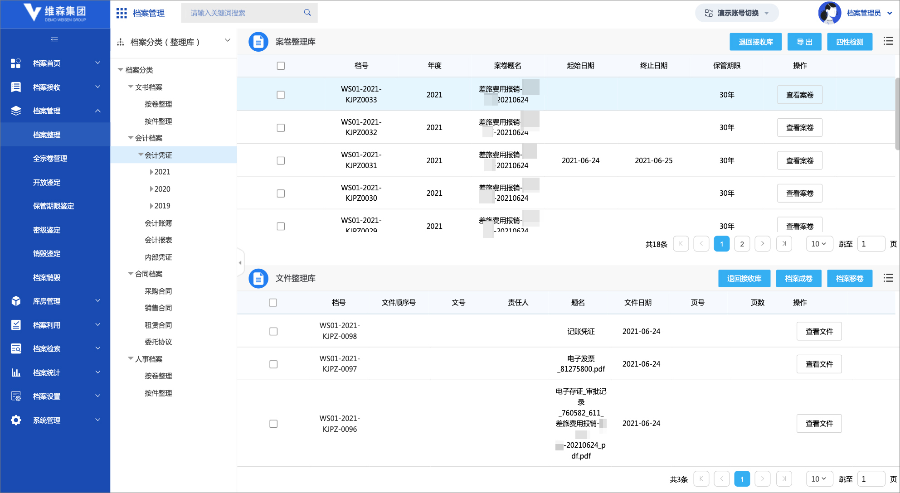The height and width of the screenshot is (493, 900).
Task: Toggle select-all checkbox in 案卷整理库 header
Action: click(281, 66)
